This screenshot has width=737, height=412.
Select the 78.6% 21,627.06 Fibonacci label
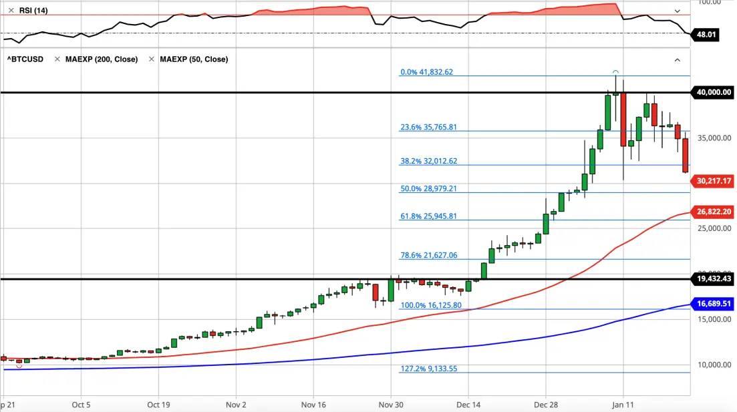pos(429,255)
